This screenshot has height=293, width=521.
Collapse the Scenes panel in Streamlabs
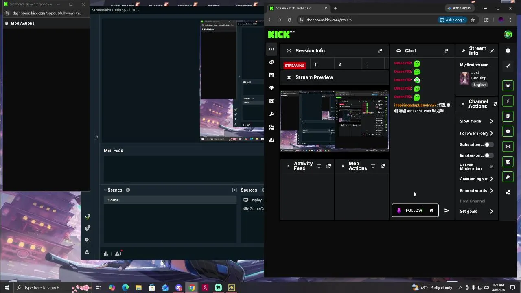(105, 190)
